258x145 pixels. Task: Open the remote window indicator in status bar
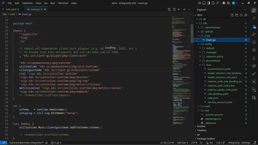tap(4, 143)
